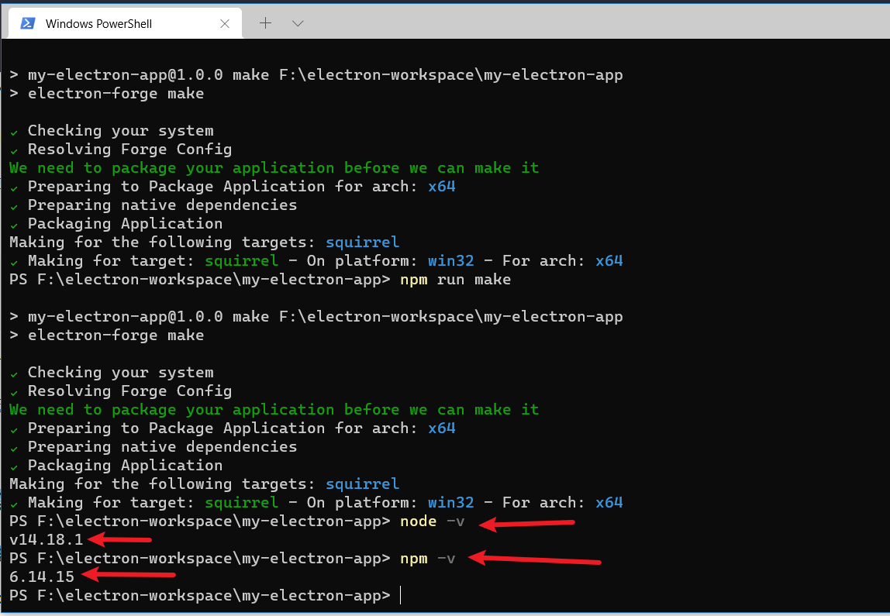Screen dimensions: 890x616
Task: Click the red arrow pointing at node -v
Action: (x=526, y=525)
